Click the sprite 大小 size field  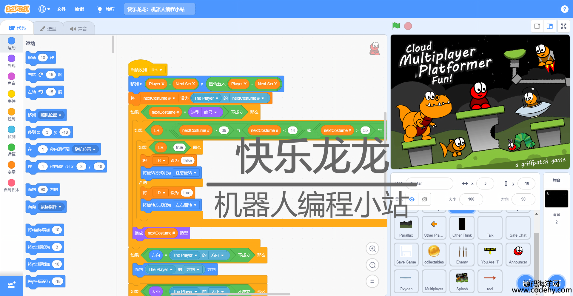(471, 199)
